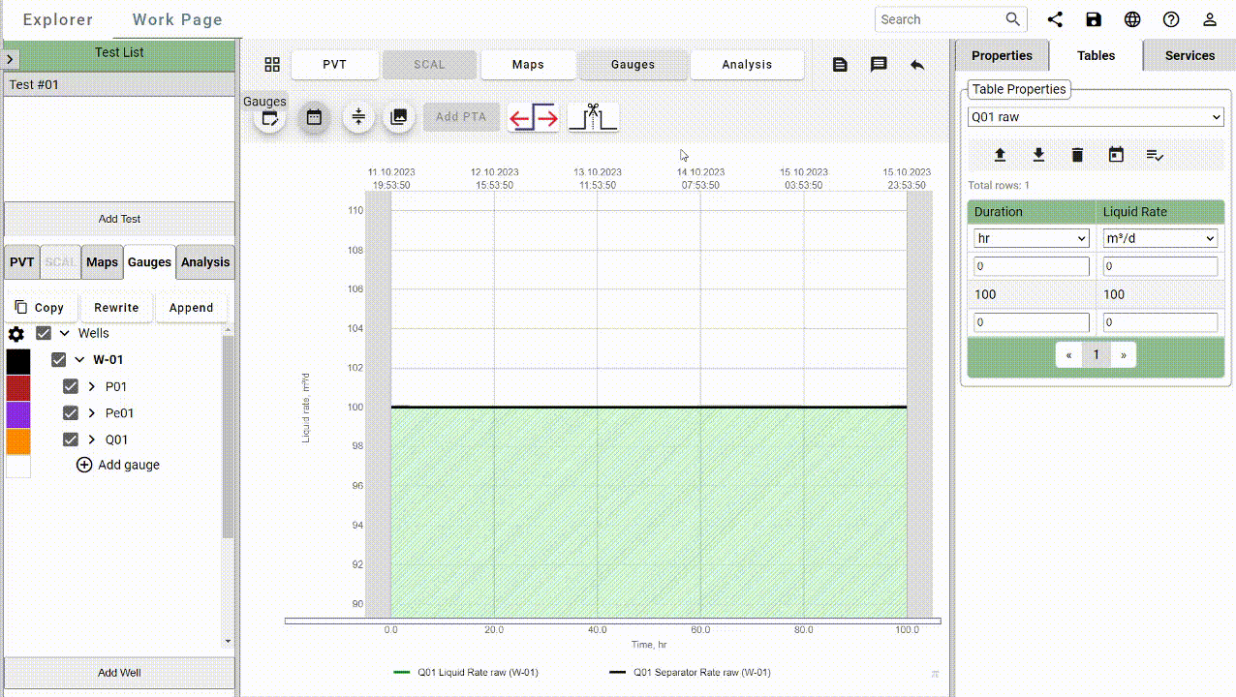Expand the left sidebar toggle arrow
Image resolution: width=1236 pixels, height=697 pixels.
tap(8, 59)
